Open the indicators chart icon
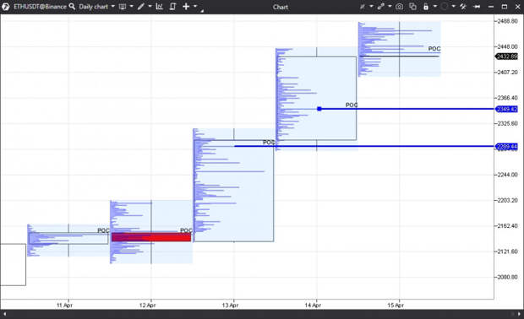 tap(160, 7)
